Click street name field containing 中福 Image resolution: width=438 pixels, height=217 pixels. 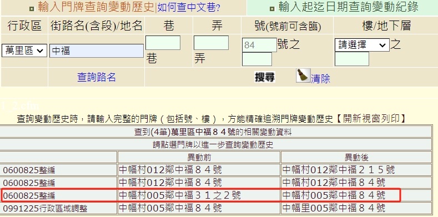coord(97,51)
